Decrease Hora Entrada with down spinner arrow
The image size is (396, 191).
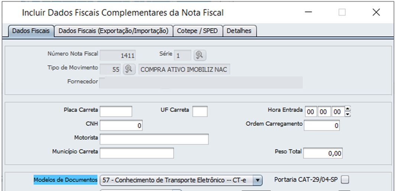348,114
